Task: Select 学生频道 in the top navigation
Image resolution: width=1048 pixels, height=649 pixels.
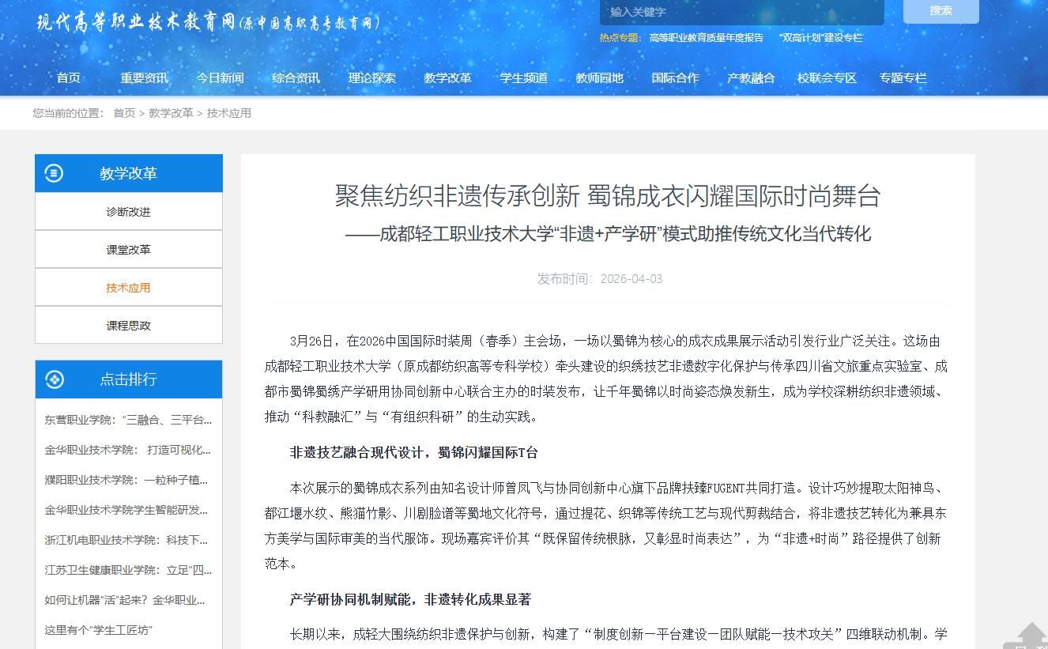Action: coord(523,77)
